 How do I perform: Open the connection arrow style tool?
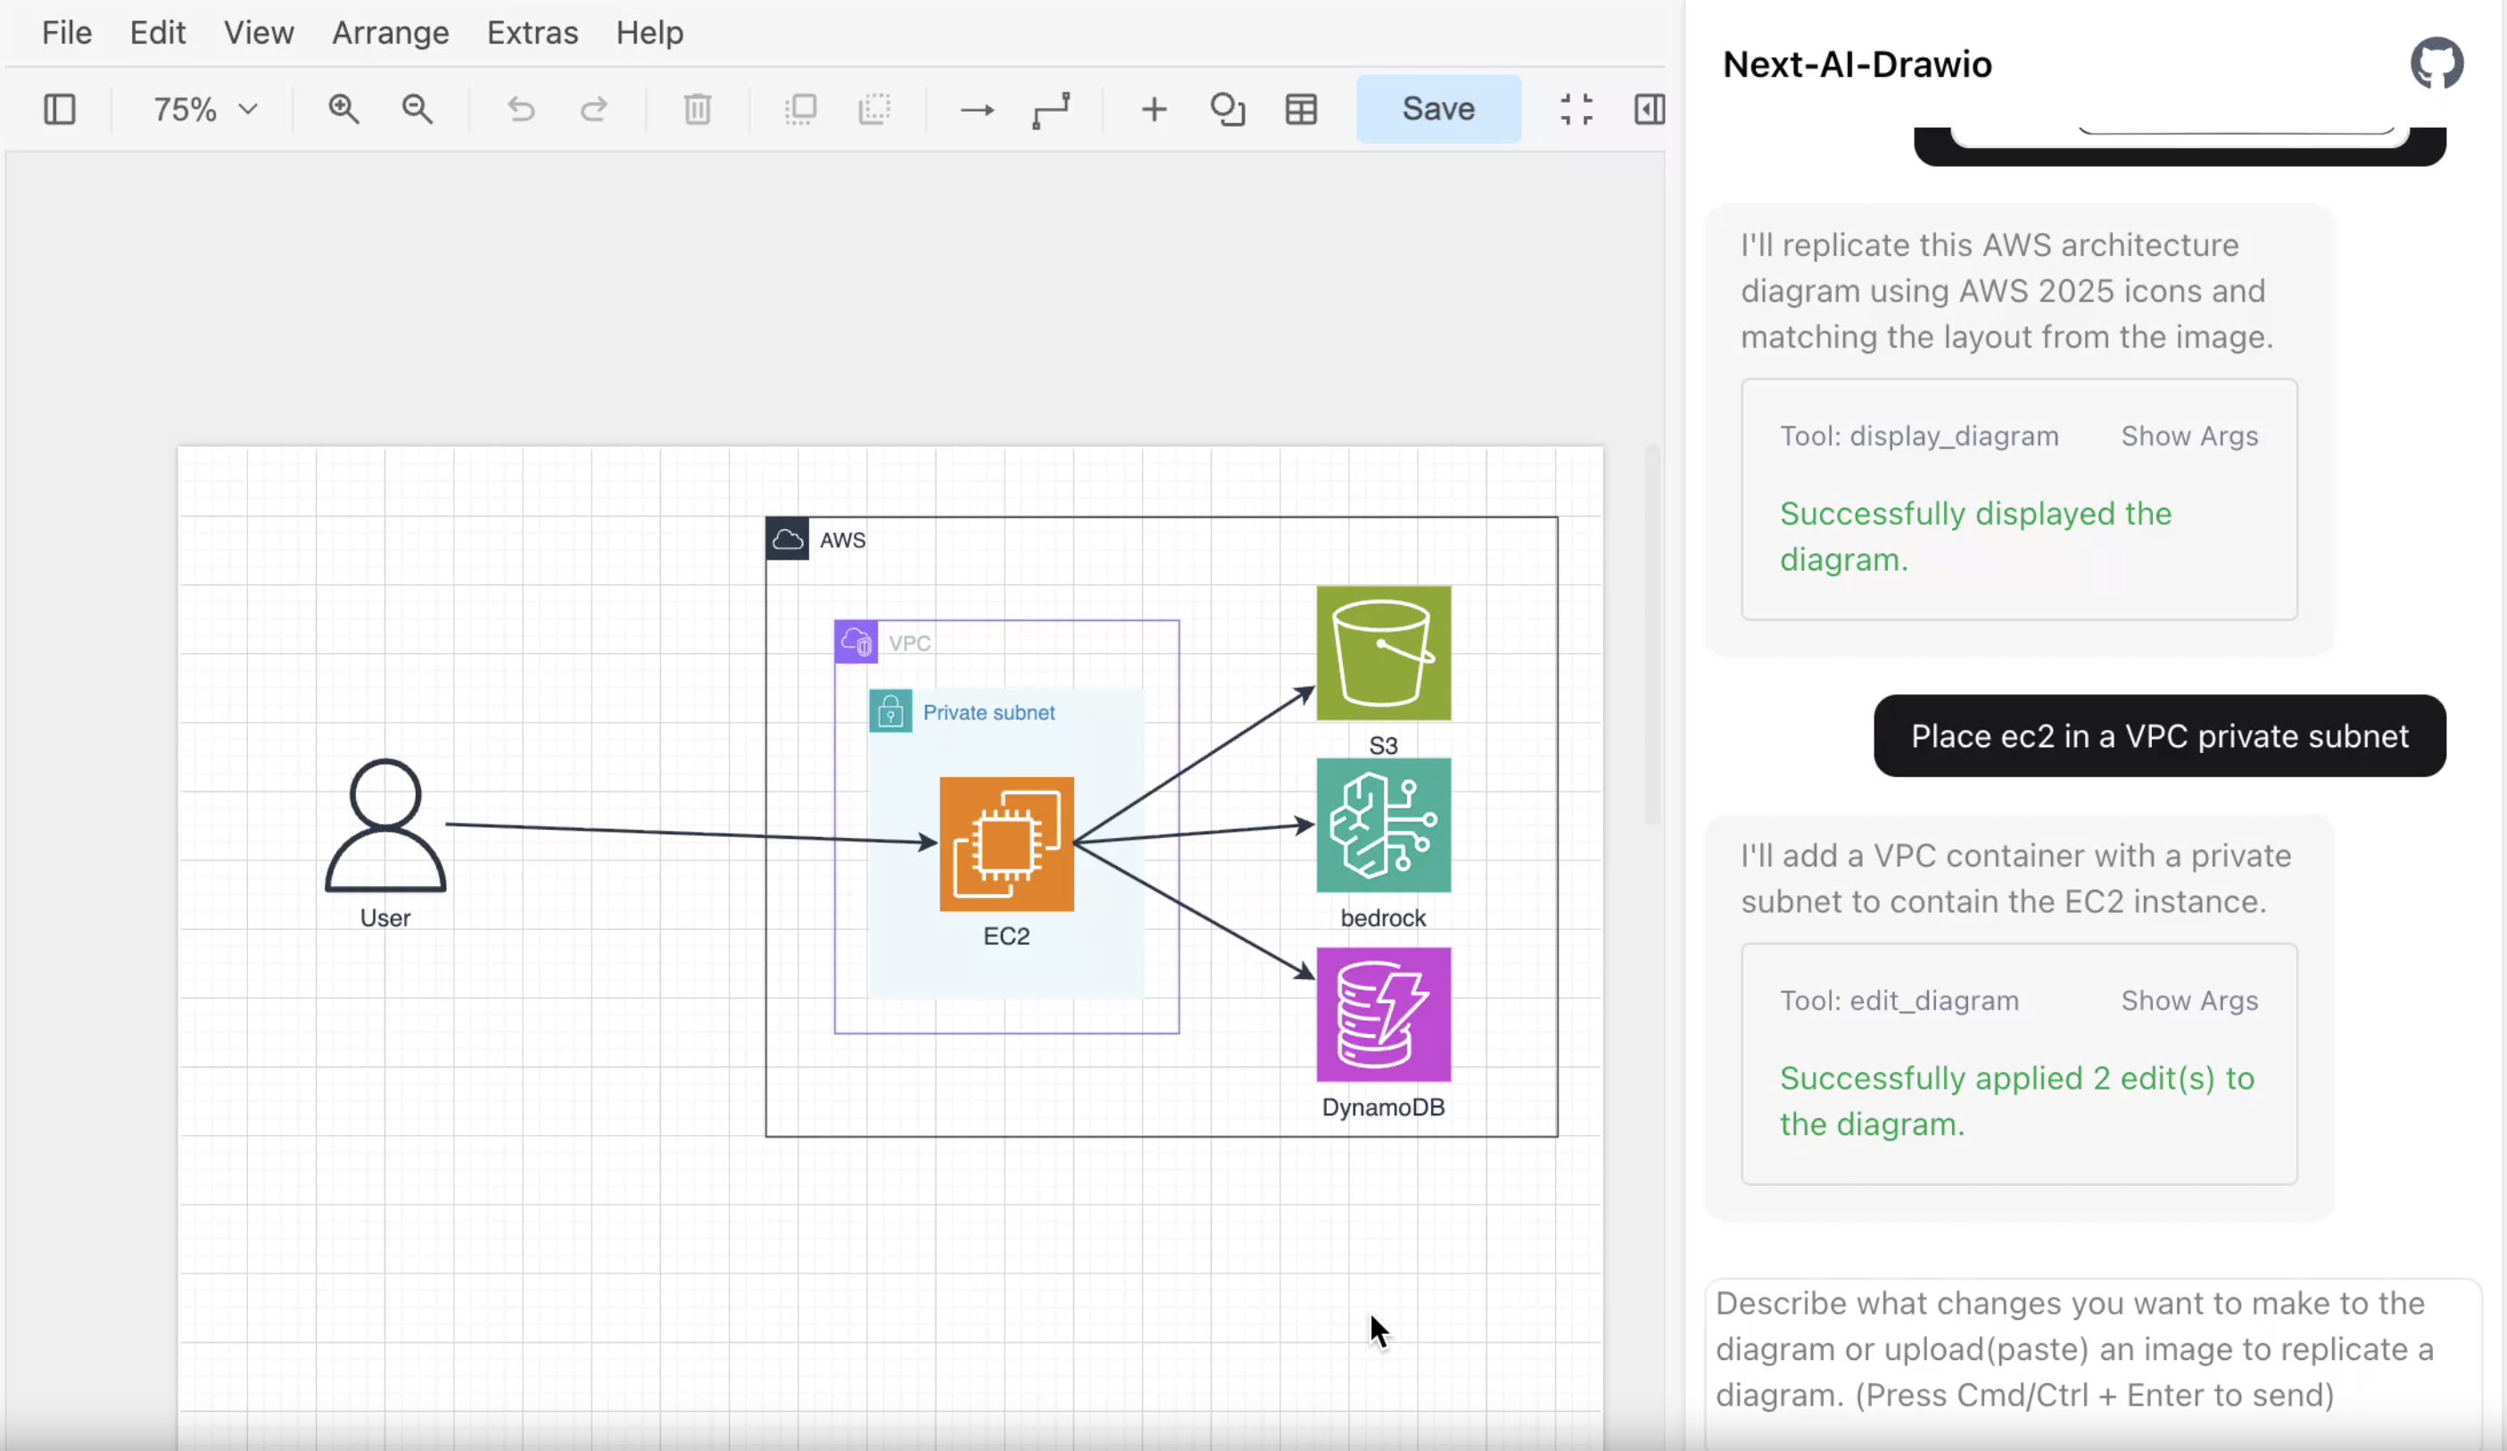pos(977,109)
